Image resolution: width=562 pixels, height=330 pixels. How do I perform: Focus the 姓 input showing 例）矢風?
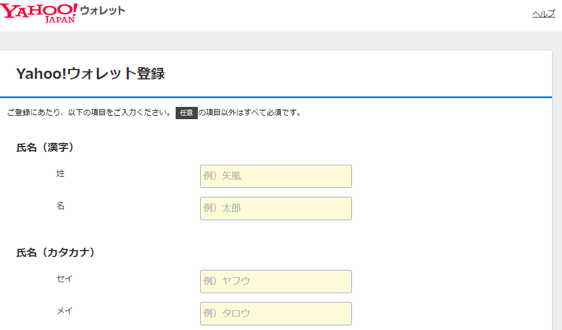[276, 176]
